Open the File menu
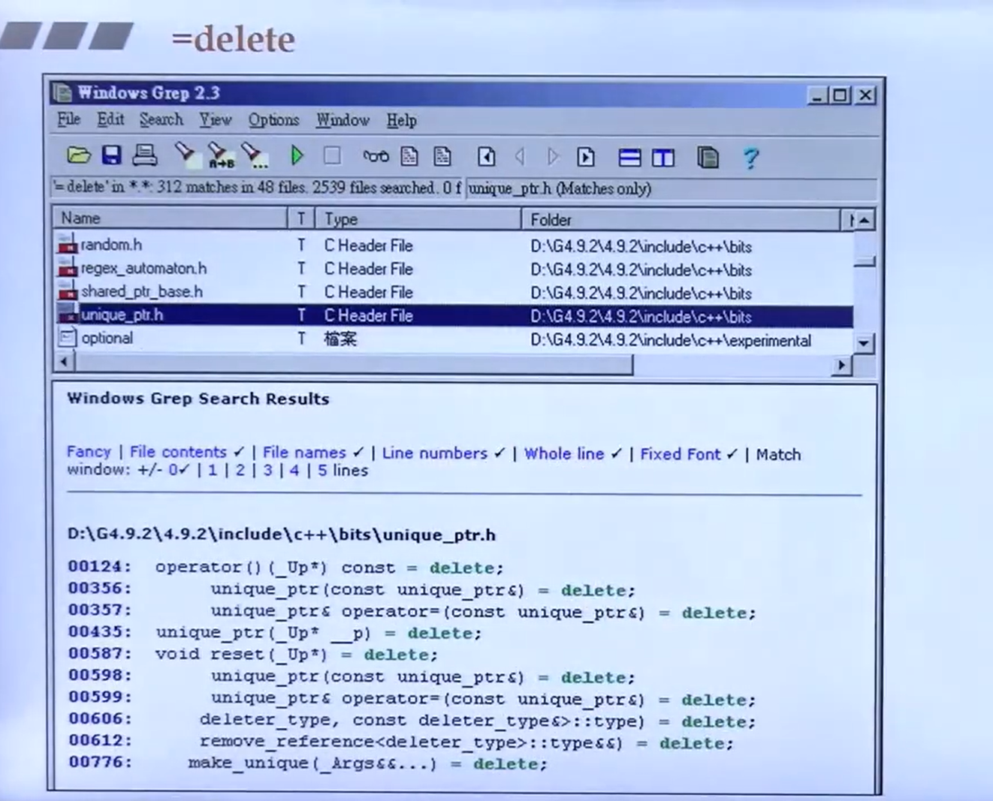Viewport: 993px width, 801px height. coord(68,119)
